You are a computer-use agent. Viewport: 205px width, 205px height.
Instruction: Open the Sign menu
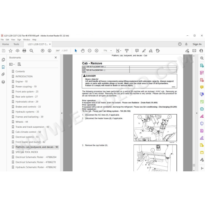pos(19,40)
